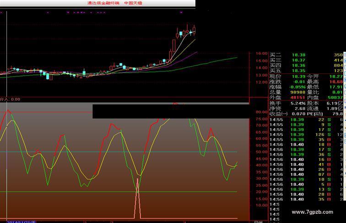346x223 pixels.
Task: Select the 买三 price 18.37
Action: 298,60
